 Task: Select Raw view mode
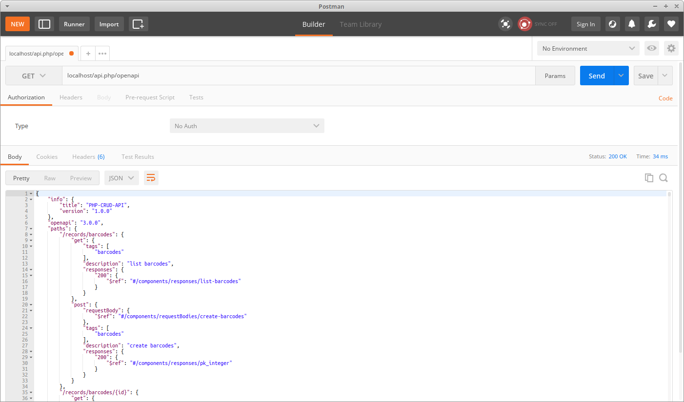coord(50,178)
